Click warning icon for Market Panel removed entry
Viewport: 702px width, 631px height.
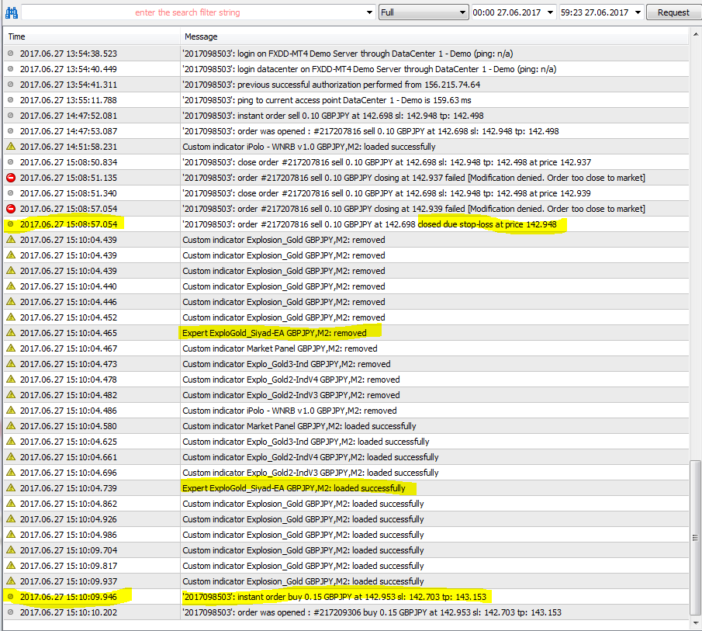tap(11, 348)
